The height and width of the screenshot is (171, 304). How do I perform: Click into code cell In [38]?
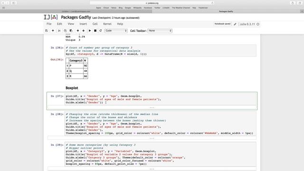click(x=161, y=123)
